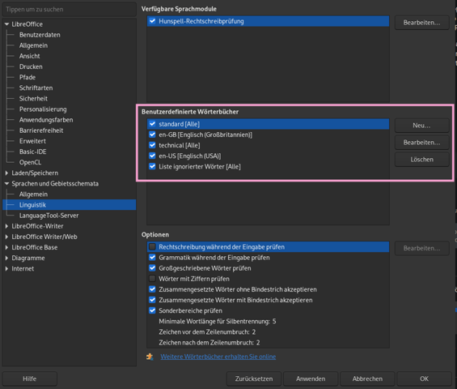457x389 pixels.
Task: Open OpenCL settings page
Action: pyautogui.click(x=30, y=162)
